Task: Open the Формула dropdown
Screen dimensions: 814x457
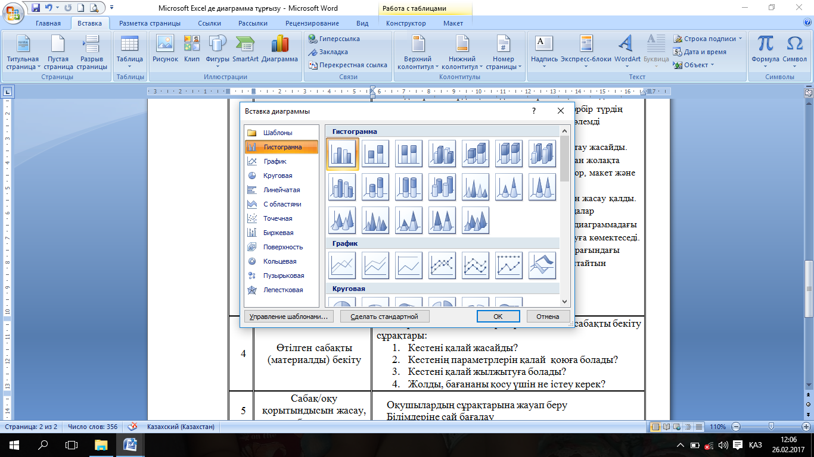Action: (x=765, y=52)
